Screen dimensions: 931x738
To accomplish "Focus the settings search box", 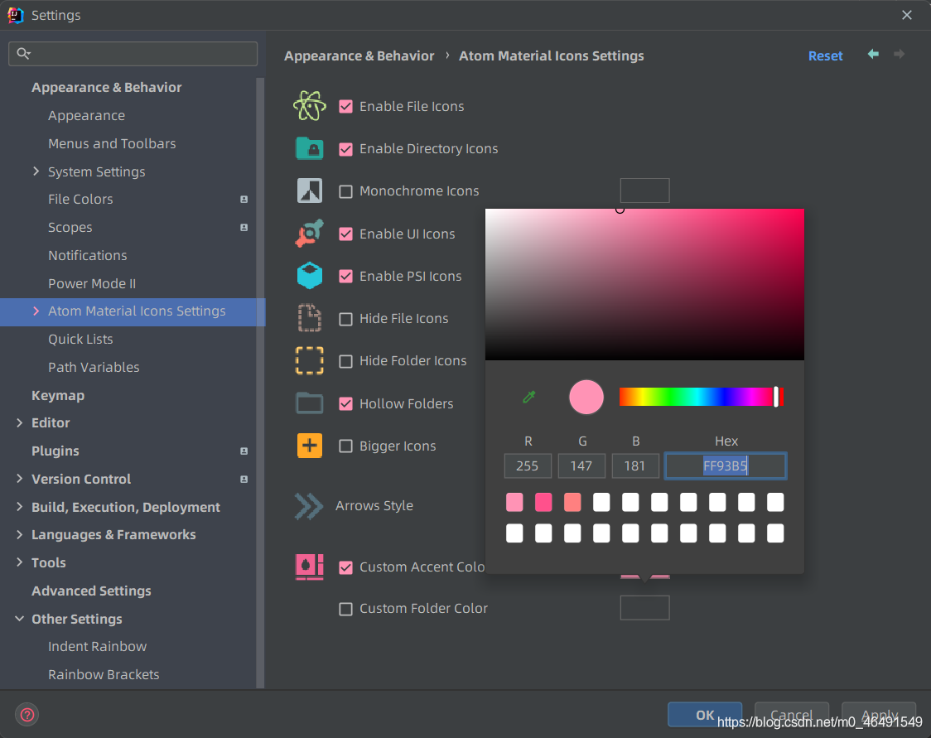I will point(133,54).
